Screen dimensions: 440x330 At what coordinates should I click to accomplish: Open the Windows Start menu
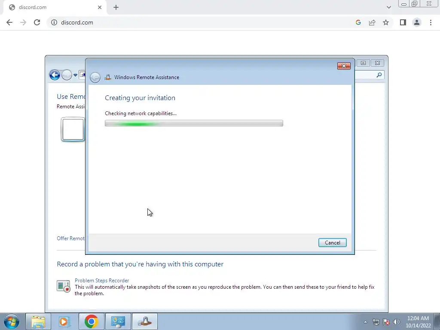(12, 321)
